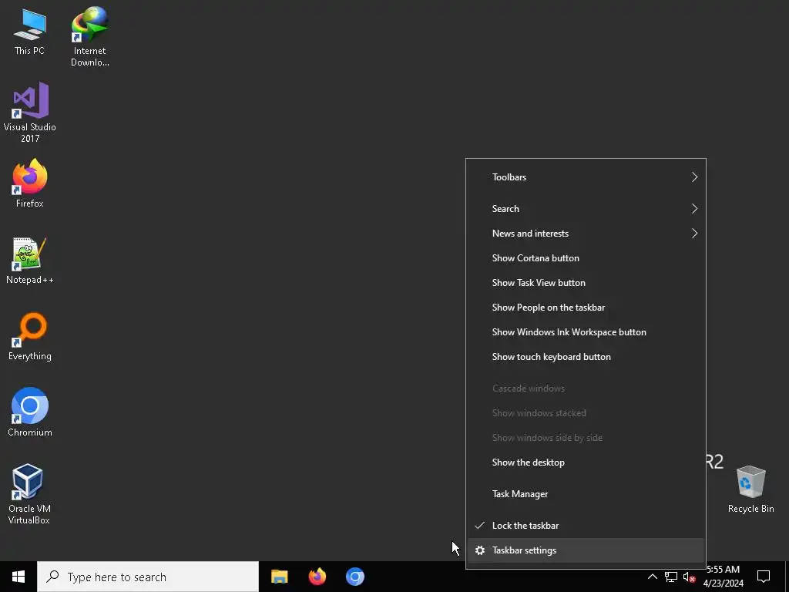Select Internet Download Manager desktop shortcut
789x592 pixels.
tap(89, 36)
